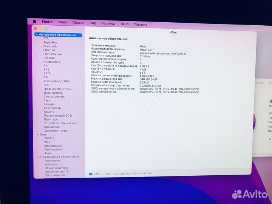272x204 pixels.
Task: Collapse the Сеть section chevron
Action: [38, 134]
